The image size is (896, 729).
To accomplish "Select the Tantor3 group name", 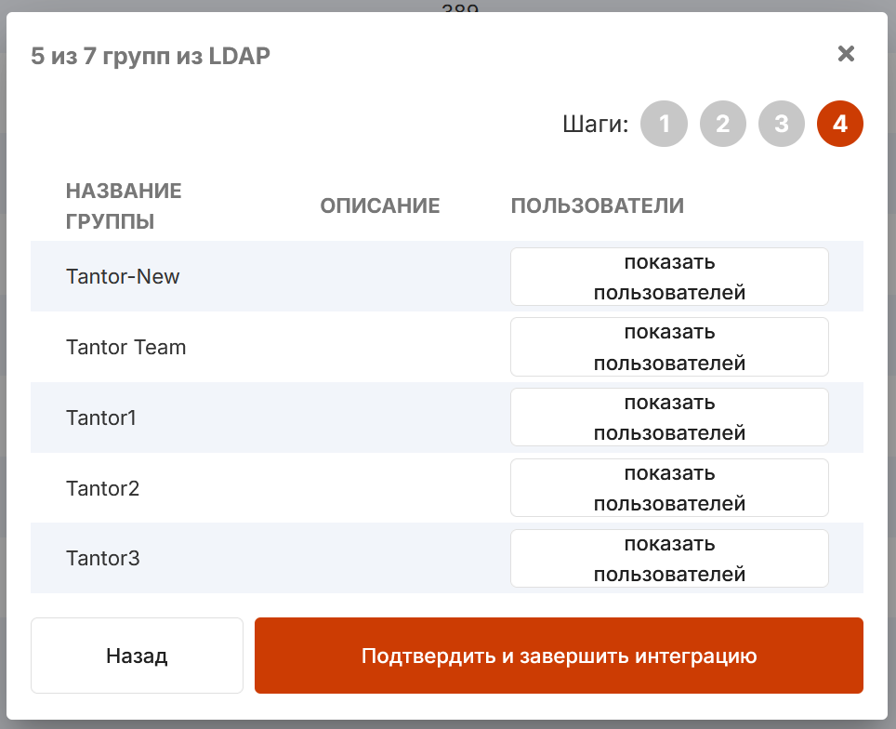I will (103, 558).
